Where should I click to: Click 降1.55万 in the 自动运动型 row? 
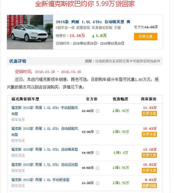121,168
